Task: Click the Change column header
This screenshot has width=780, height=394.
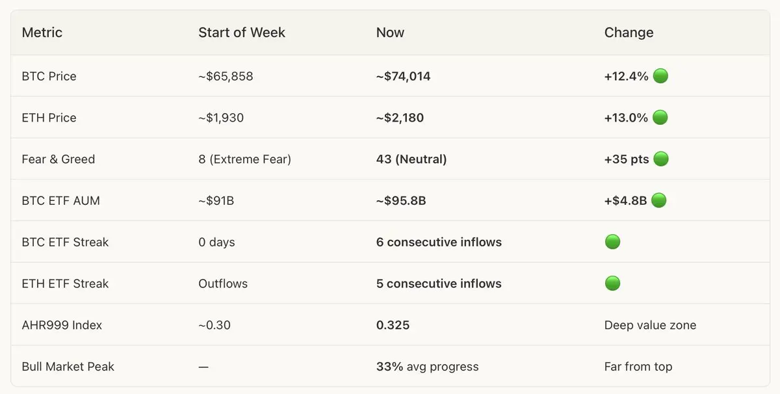Action: (629, 33)
